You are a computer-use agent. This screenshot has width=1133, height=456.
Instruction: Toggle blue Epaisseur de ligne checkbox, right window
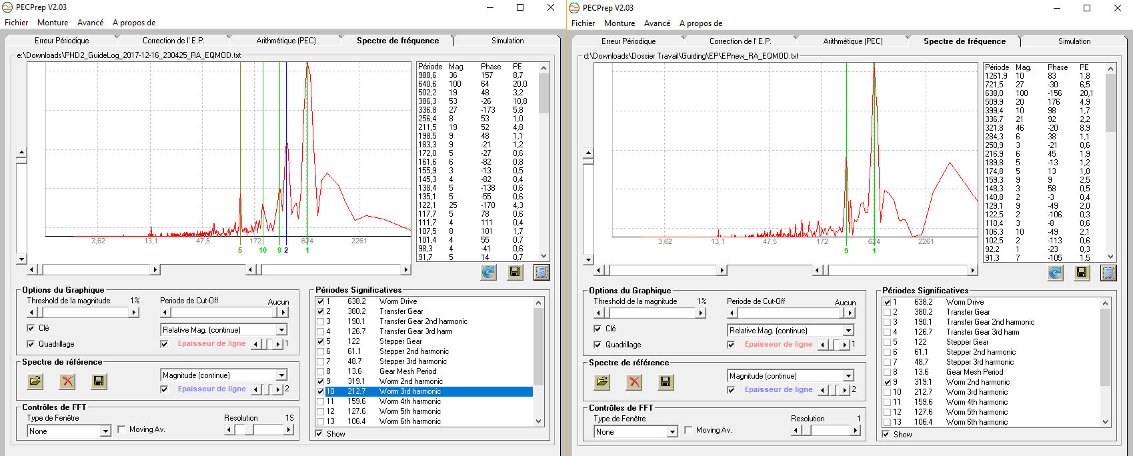tap(731, 390)
